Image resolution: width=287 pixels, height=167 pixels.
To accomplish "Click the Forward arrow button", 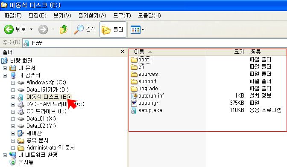I will [43, 29].
